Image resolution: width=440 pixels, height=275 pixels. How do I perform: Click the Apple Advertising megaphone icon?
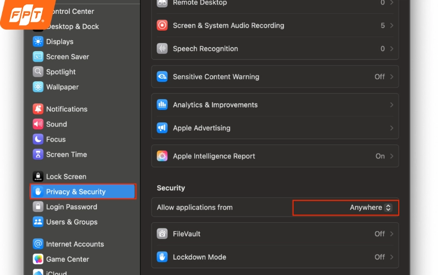pyautogui.click(x=162, y=128)
